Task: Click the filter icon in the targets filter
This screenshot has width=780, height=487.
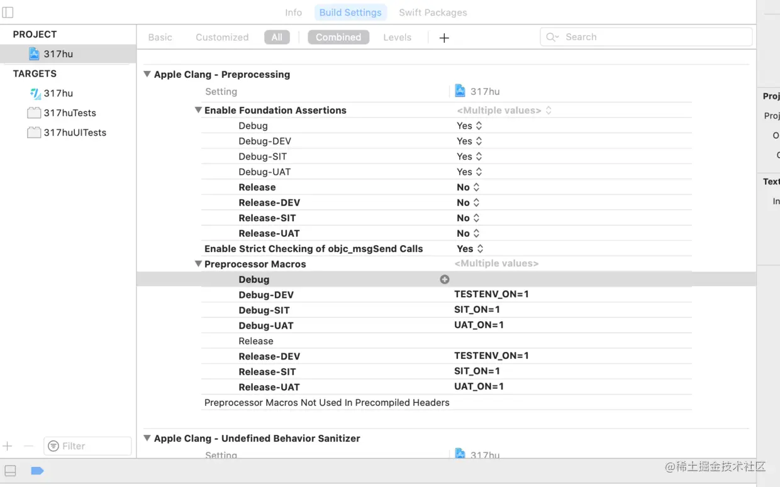Action: click(53, 446)
